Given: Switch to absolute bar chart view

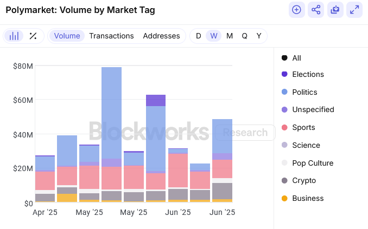Looking at the screenshot, I should click(x=14, y=36).
